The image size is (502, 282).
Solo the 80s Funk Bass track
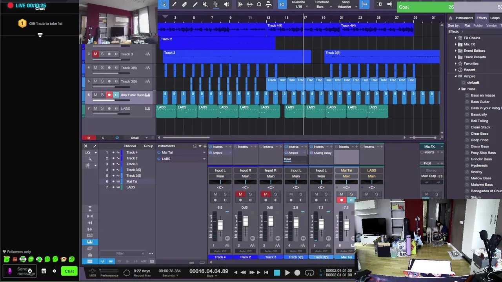point(102,95)
